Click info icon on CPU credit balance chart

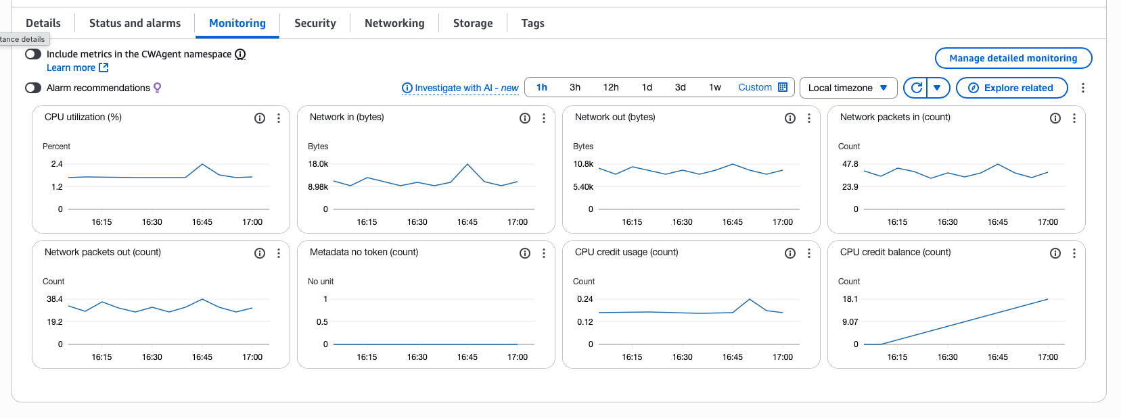click(x=1055, y=253)
